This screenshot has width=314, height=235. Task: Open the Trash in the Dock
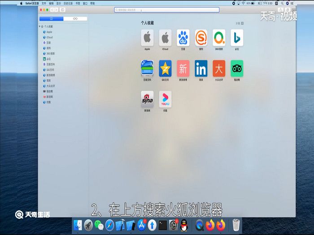tap(236, 225)
